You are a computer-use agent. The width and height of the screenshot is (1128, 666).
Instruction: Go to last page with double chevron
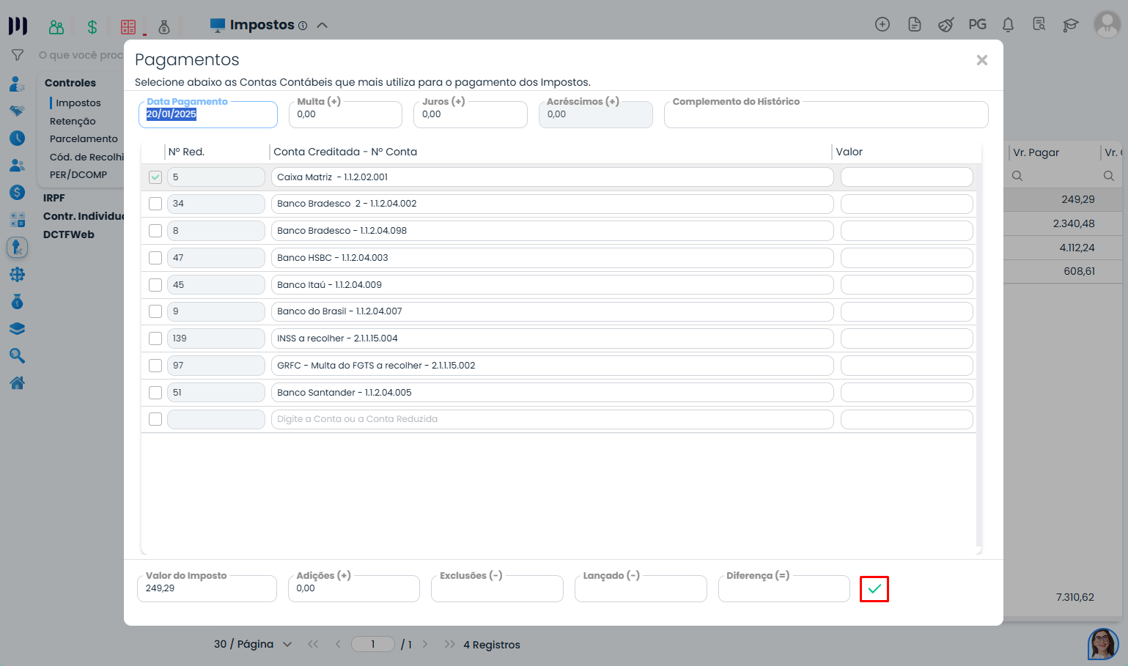(449, 644)
